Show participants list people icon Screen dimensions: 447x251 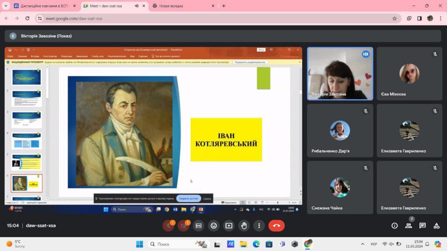tap(409, 226)
